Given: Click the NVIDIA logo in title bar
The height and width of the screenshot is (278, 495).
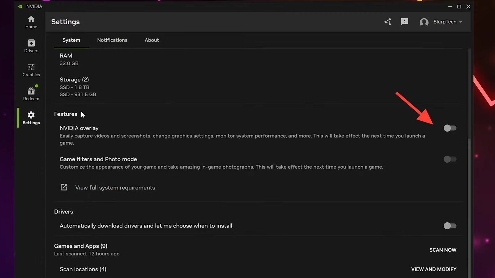Looking at the screenshot, I should pyautogui.click(x=20, y=6).
